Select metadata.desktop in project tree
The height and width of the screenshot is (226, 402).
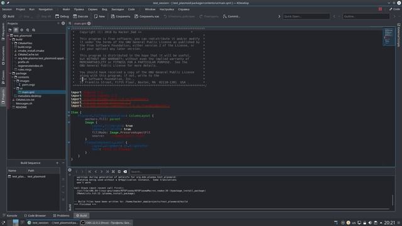pos(30,96)
